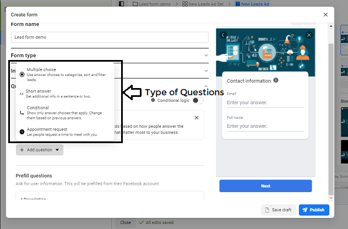Close the form preview using its X

pyautogui.click(x=309, y=35)
